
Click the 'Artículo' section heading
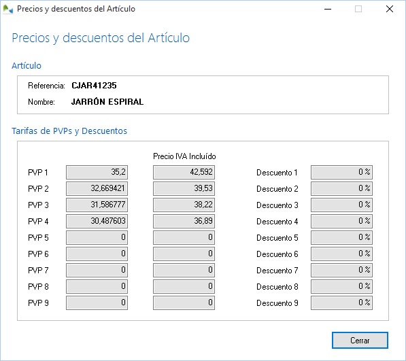[27, 65]
